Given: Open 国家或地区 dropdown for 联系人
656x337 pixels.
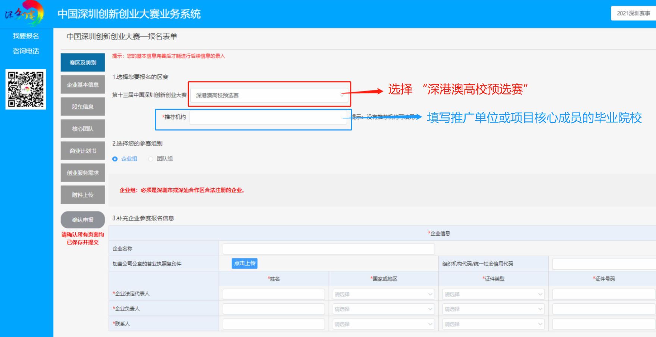Looking at the screenshot, I should coord(383,324).
